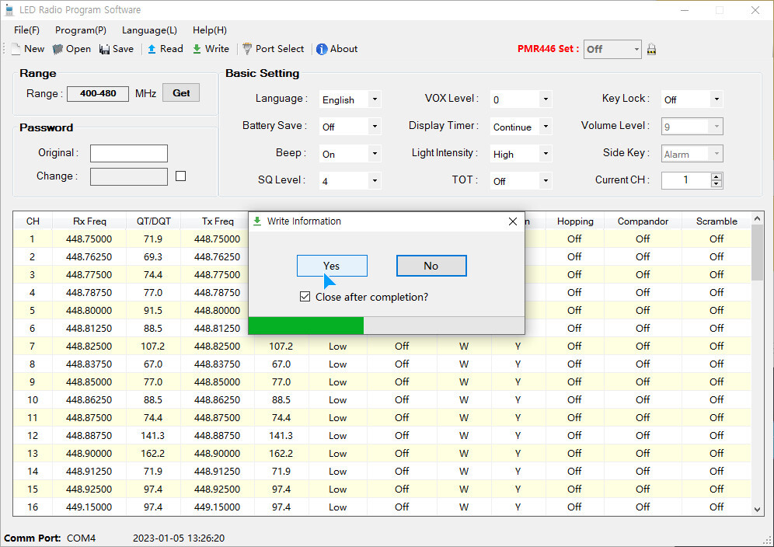The image size is (774, 547).
Task: Open a saved file via Open icon
Action: pyautogui.click(x=58, y=49)
